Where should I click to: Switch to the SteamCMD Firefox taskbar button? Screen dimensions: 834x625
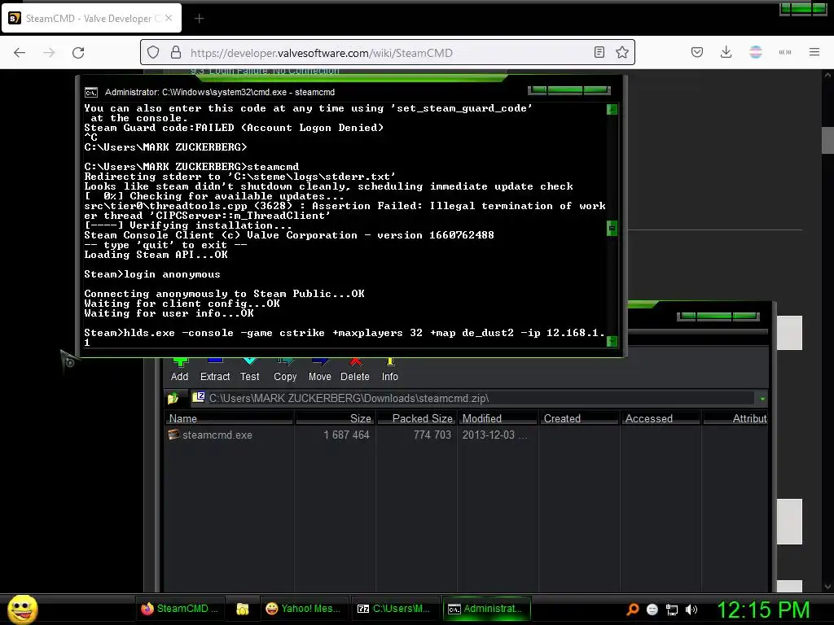point(179,609)
